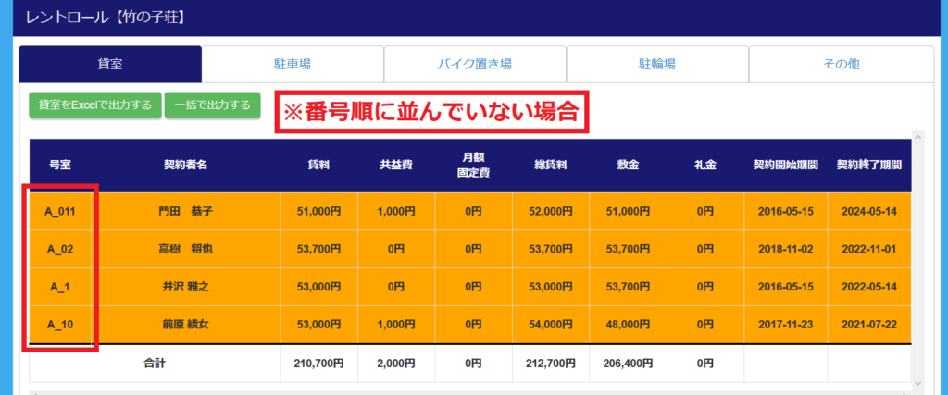
Task: Select room cell A_02
Action: (61, 249)
